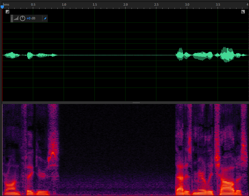This screenshot has width=249, height=196.
Task: Click the 3.5 mark on time ruler
Action: pos(218,5)
